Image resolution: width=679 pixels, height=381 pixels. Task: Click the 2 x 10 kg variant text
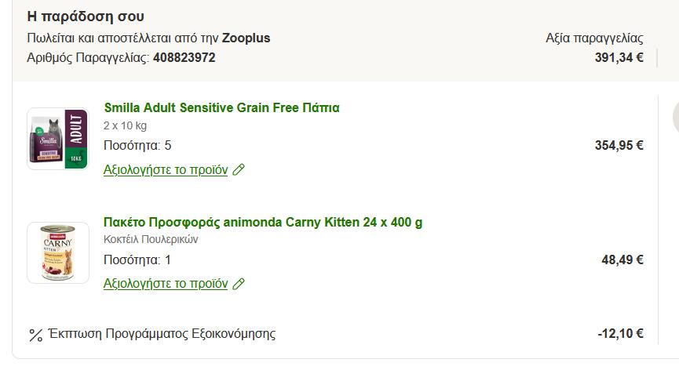[x=125, y=125]
